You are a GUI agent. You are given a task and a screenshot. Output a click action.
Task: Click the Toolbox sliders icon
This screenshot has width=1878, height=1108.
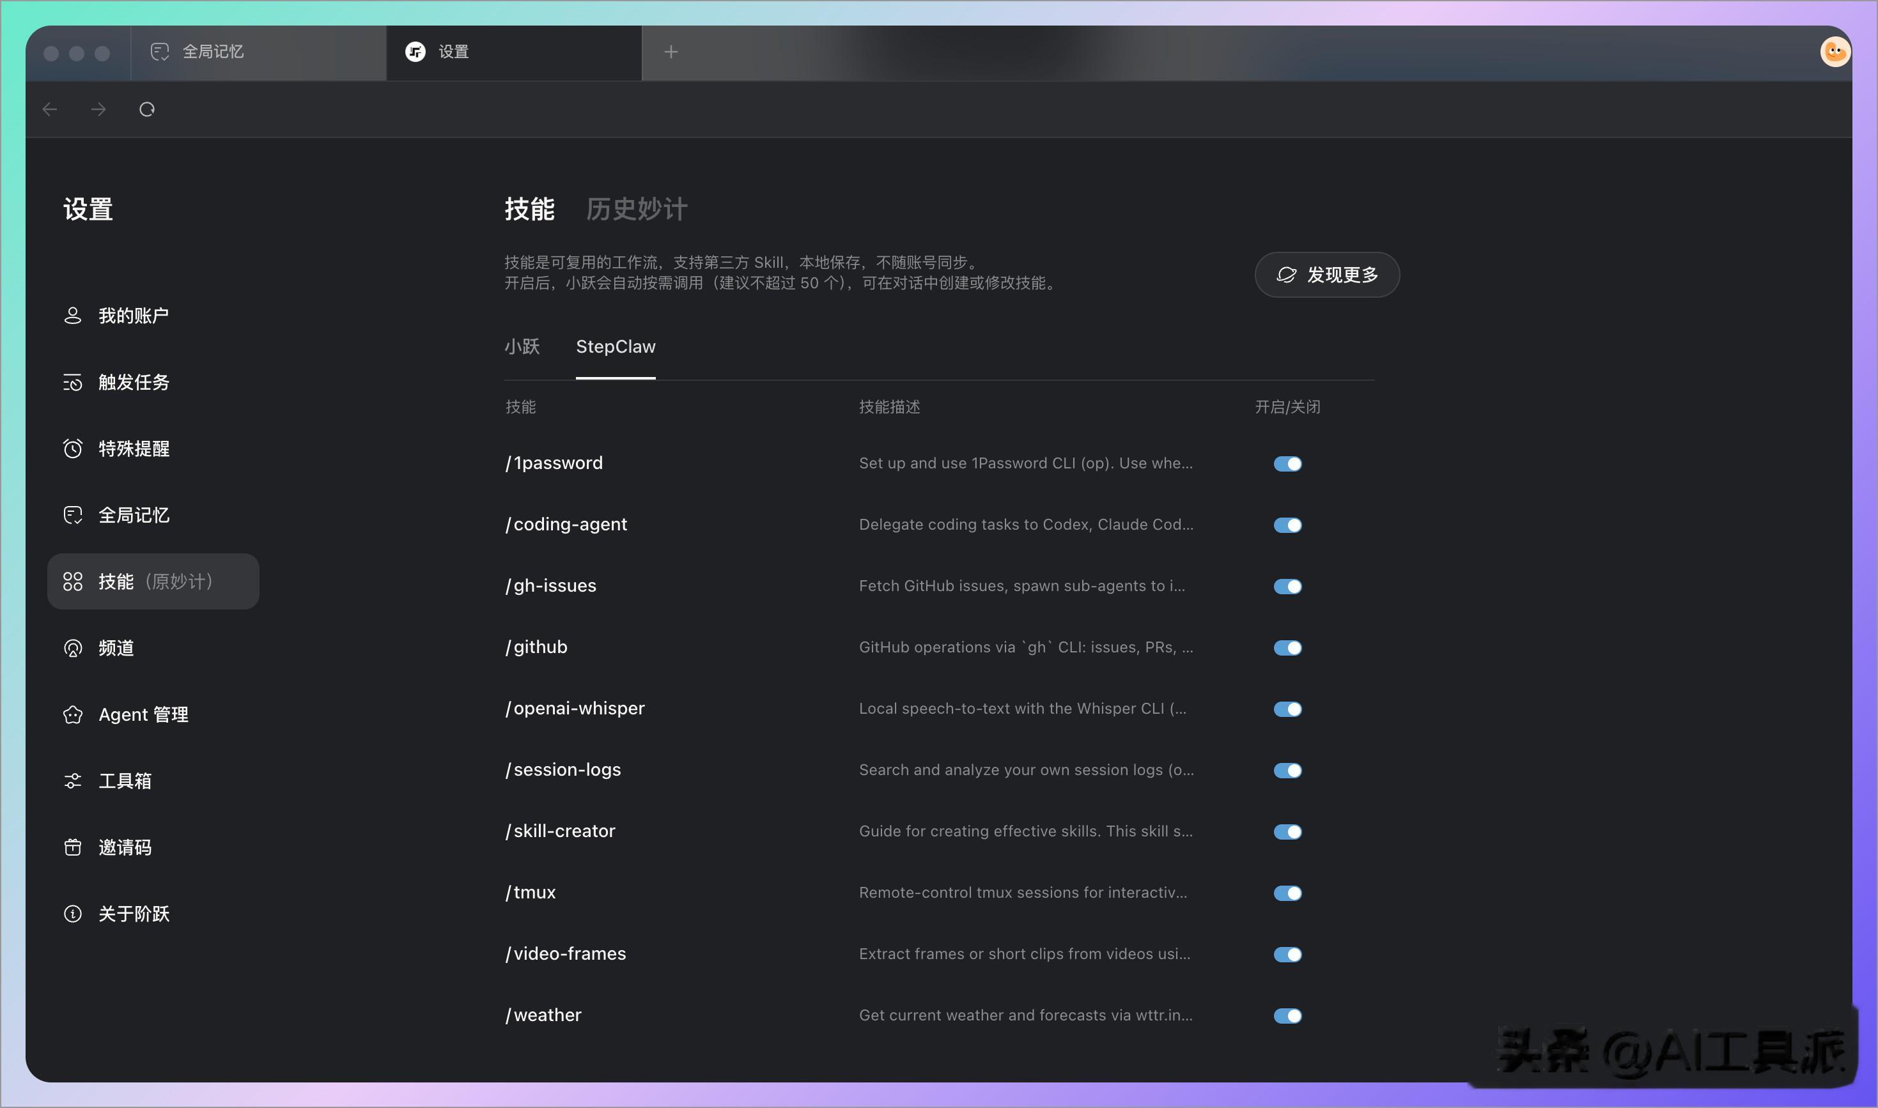coord(72,781)
